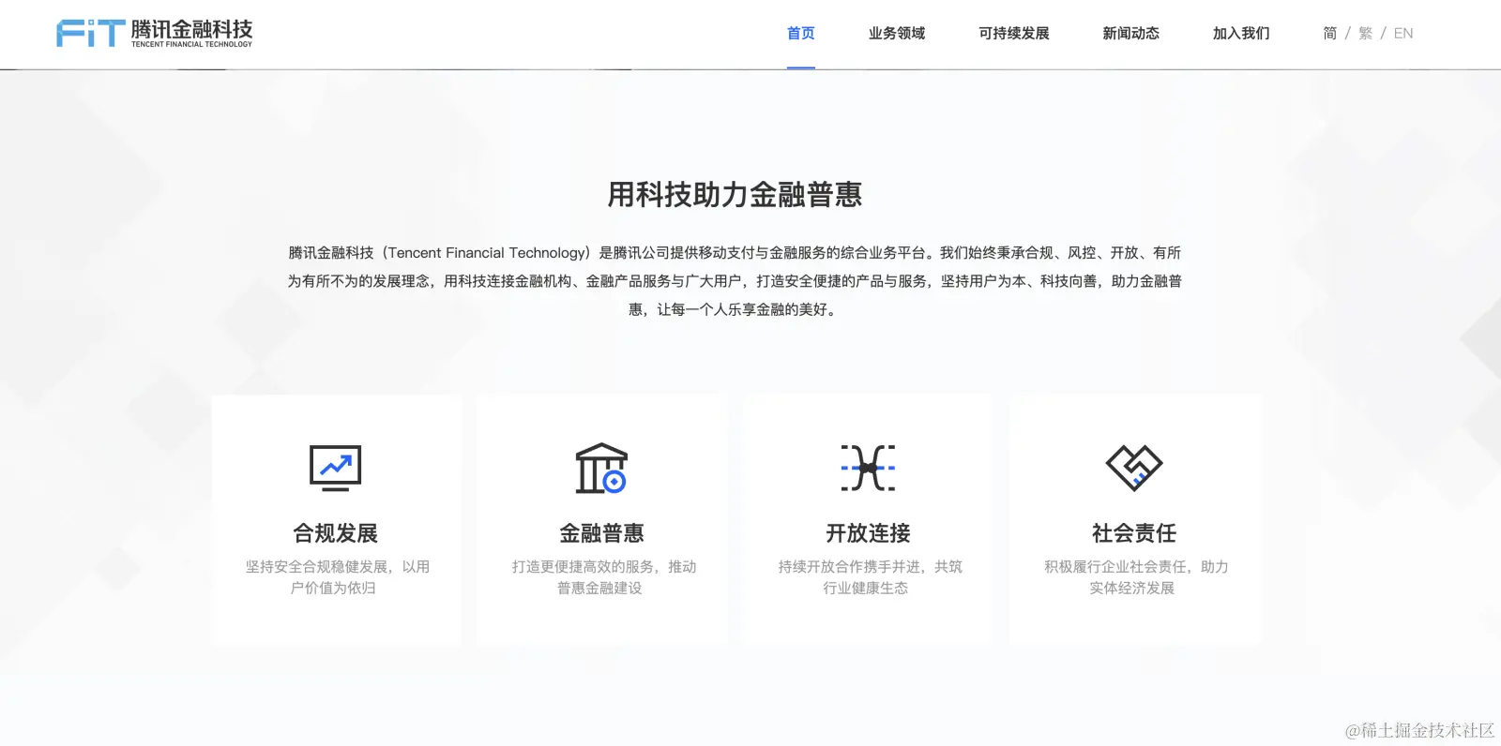Click the FiT Tencent Financial Technology logo
This screenshot has height=746, width=1501.
(x=154, y=33)
